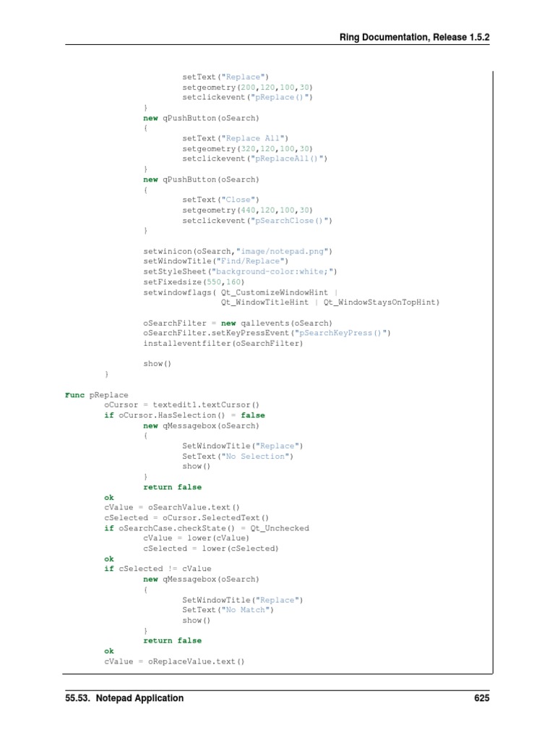This screenshot has width=555, height=741.
Task: Click the line setclickevent("pReplaceAll()")
Action: pos(255,158)
